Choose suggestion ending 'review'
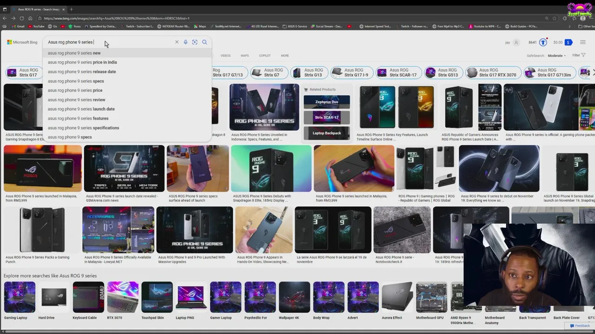This screenshot has width=595, height=334. [x=127, y=100]
